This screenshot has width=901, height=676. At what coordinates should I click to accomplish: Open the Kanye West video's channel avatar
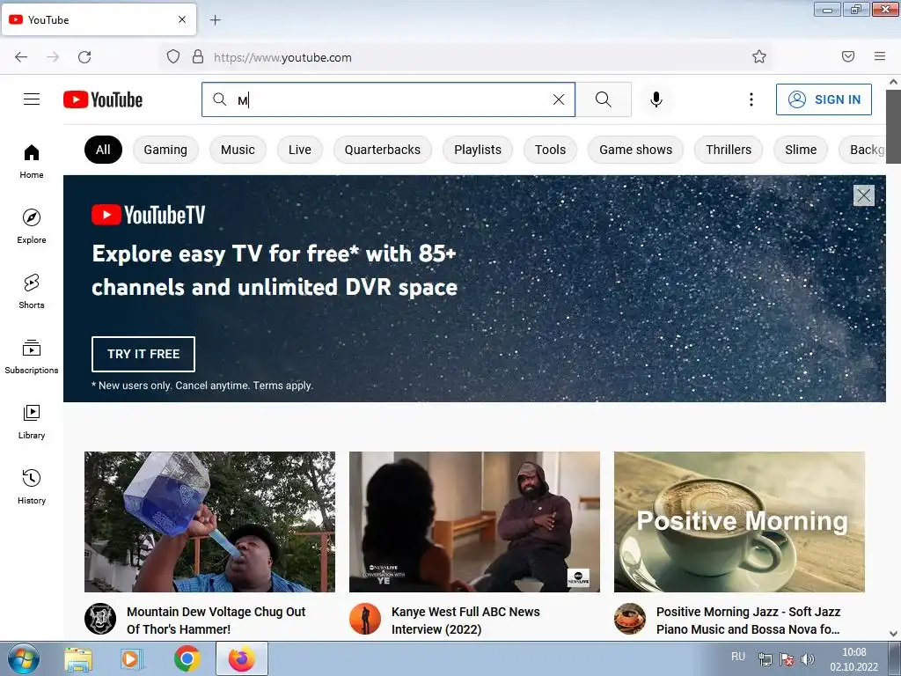pos(365,619)
